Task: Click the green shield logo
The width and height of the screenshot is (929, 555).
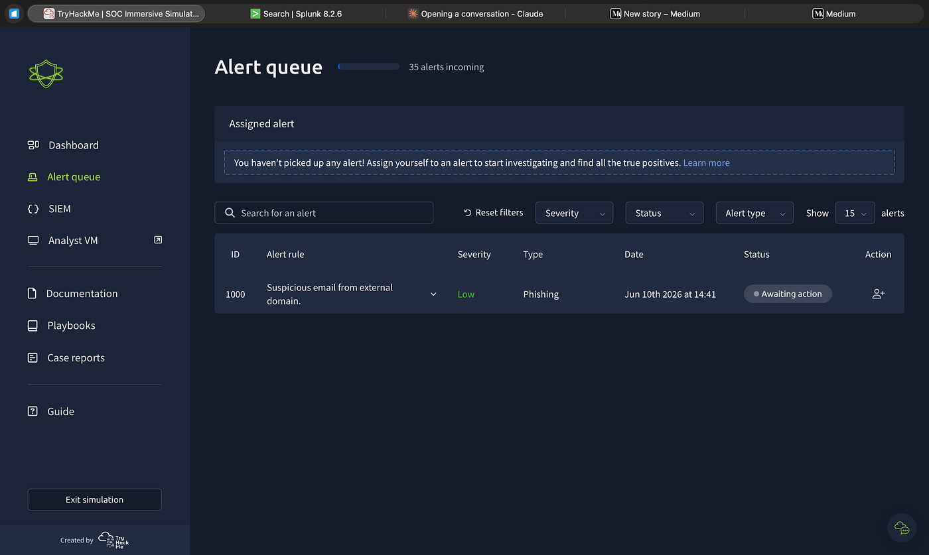Action: (46, 74)
